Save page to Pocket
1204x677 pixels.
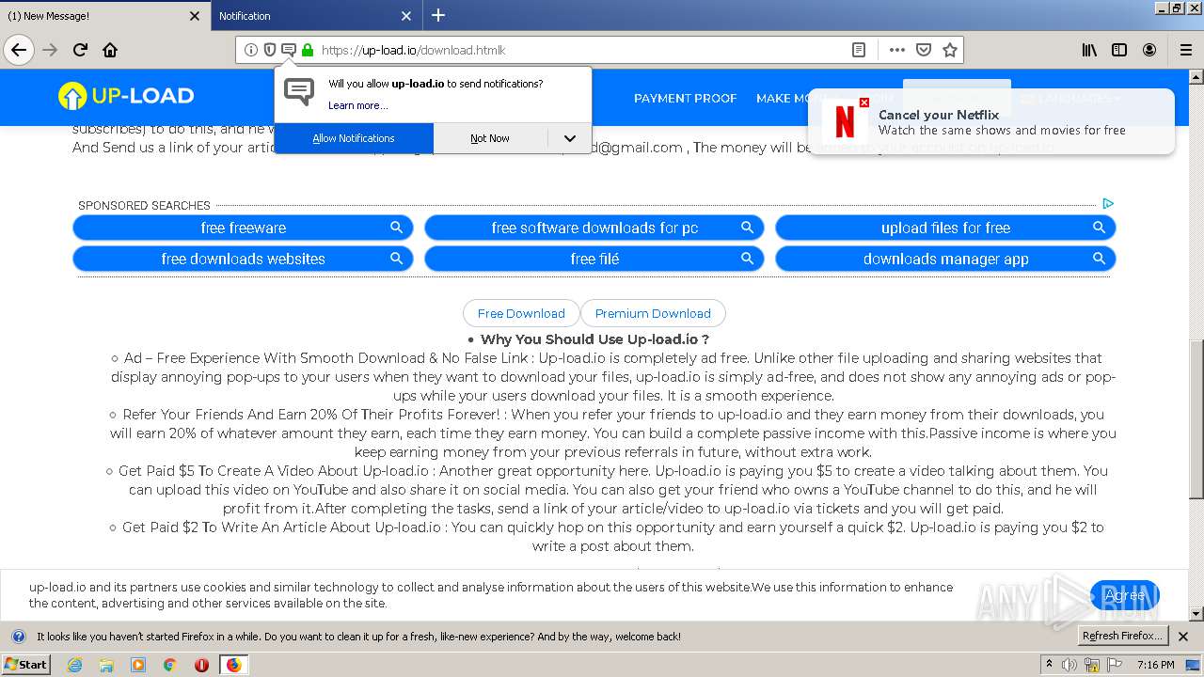point(924,50)
